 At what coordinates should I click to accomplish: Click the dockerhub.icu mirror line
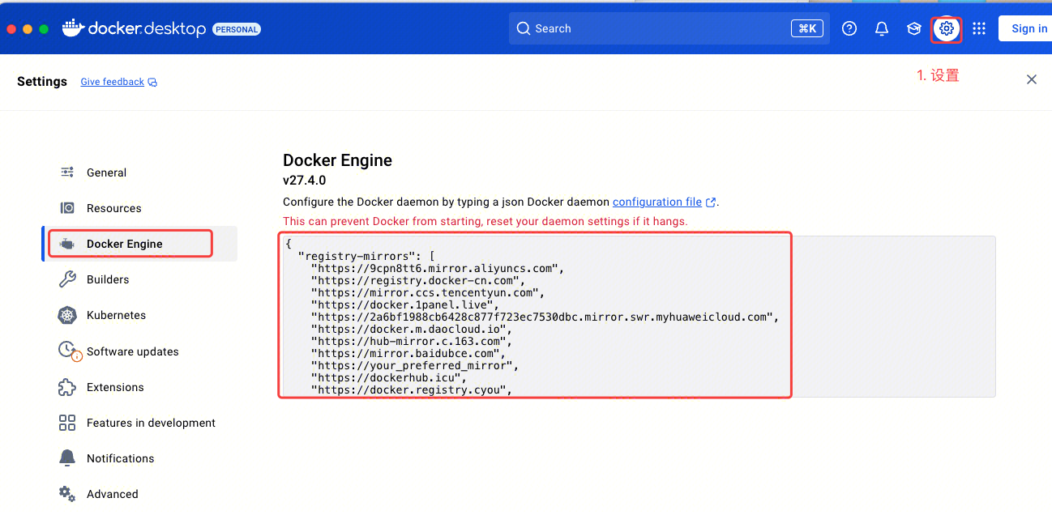[x=389, y=377]
